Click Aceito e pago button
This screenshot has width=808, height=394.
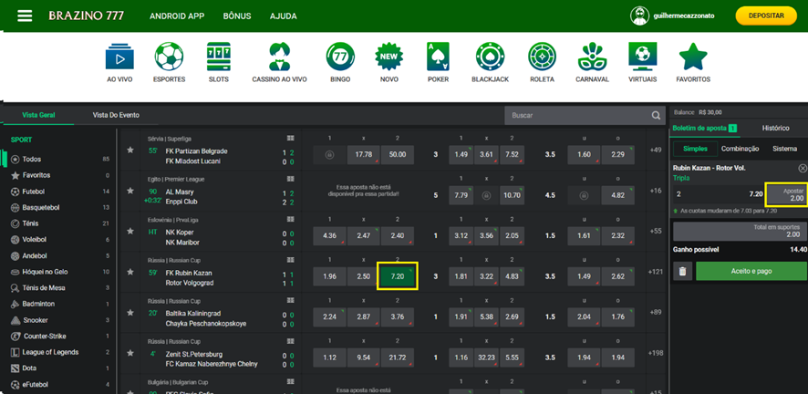(x=751, y=271)
